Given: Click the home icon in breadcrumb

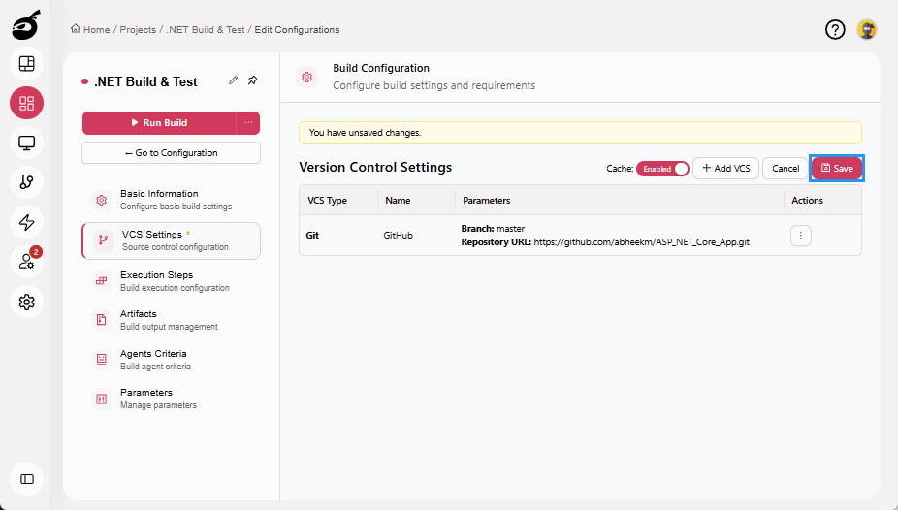Looking at the screenshot, I should [75, 29].
